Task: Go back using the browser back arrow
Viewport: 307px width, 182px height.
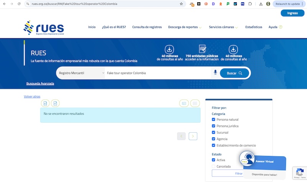Action: click(5, 4)
